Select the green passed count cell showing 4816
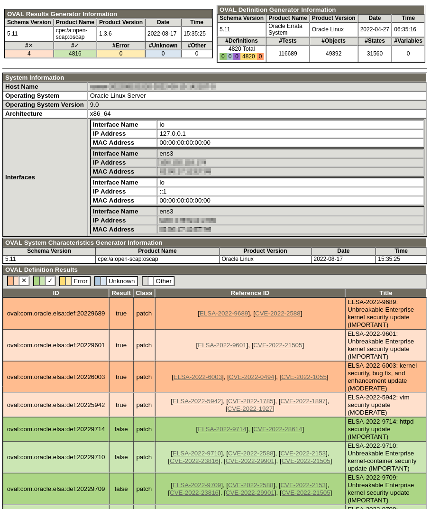Screen dimensions: 431x509 [75, 54]
